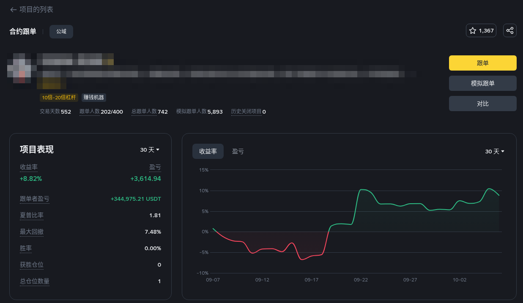The image size is (523, 303).
Task: Switch to the 收益率 chart tab
Action: click(x=208, y=151)
